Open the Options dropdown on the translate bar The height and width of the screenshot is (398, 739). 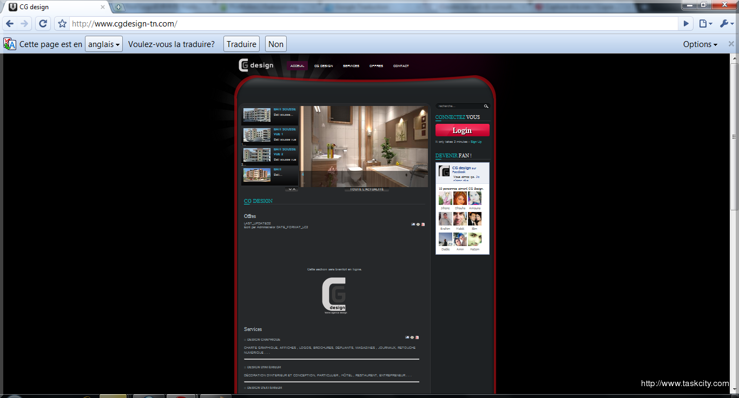(699, 44)
